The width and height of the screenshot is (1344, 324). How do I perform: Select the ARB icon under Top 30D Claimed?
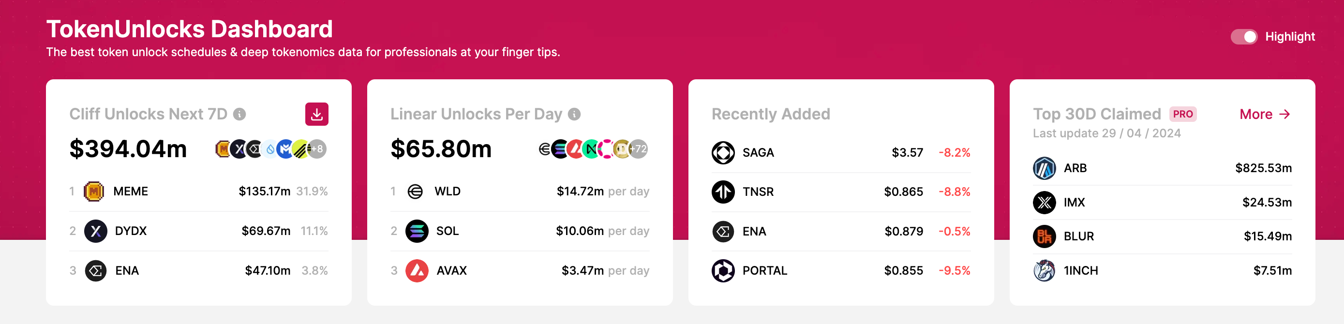1044,168
